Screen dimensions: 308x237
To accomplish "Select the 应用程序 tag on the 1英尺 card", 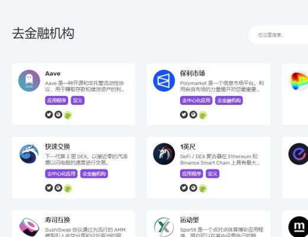I will coord(191,174).
